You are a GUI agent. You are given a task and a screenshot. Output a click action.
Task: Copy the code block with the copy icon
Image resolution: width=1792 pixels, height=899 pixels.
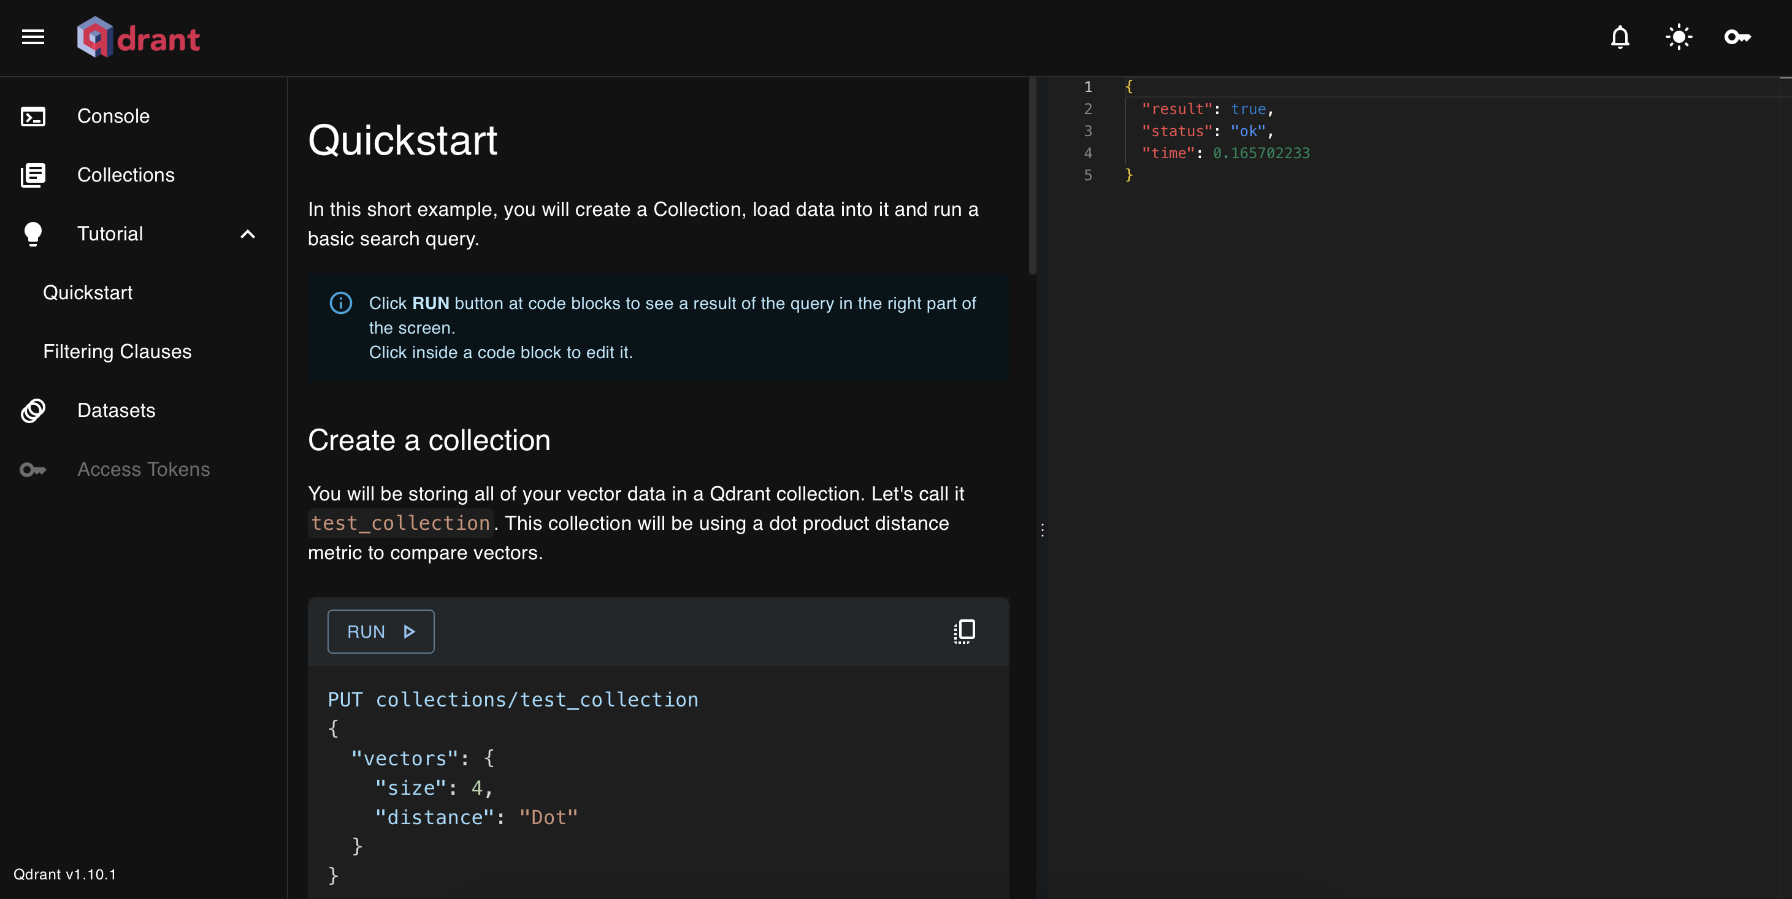point(964,631)
